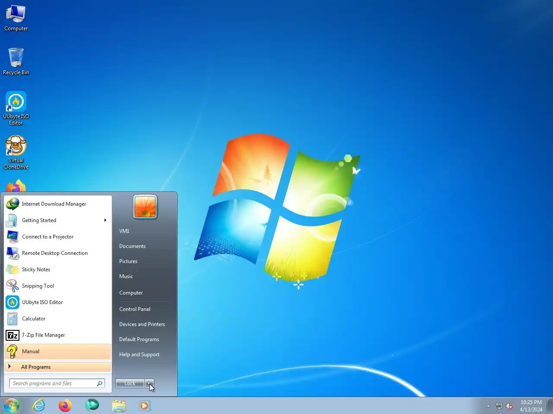This screenshot has width=553, height=414.
Task: Click the muted volume tray icon
Action: [x=509, y=406]
